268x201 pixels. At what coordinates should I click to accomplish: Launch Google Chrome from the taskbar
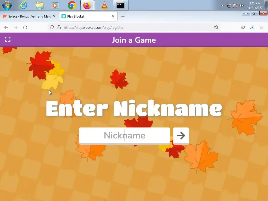point(72,5)
